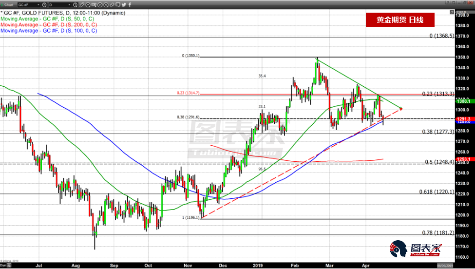Click the symbol link icon beside GC #F
Image resolution: width=475 pixels, height=269 pixels.
[44, 5]
